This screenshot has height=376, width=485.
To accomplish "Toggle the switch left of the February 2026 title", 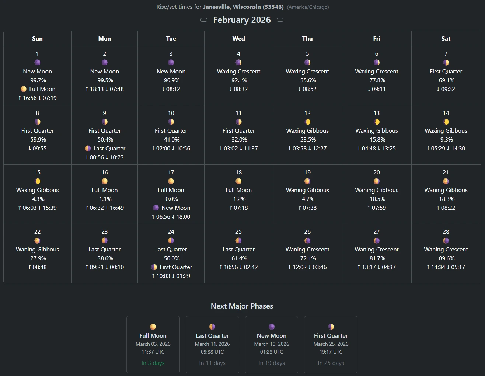I will tap(204, 20).
